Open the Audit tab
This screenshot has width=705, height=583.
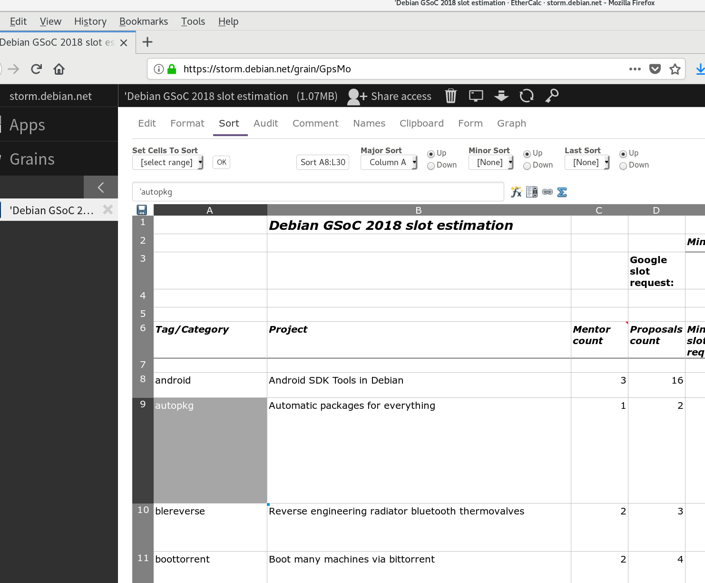266,123
